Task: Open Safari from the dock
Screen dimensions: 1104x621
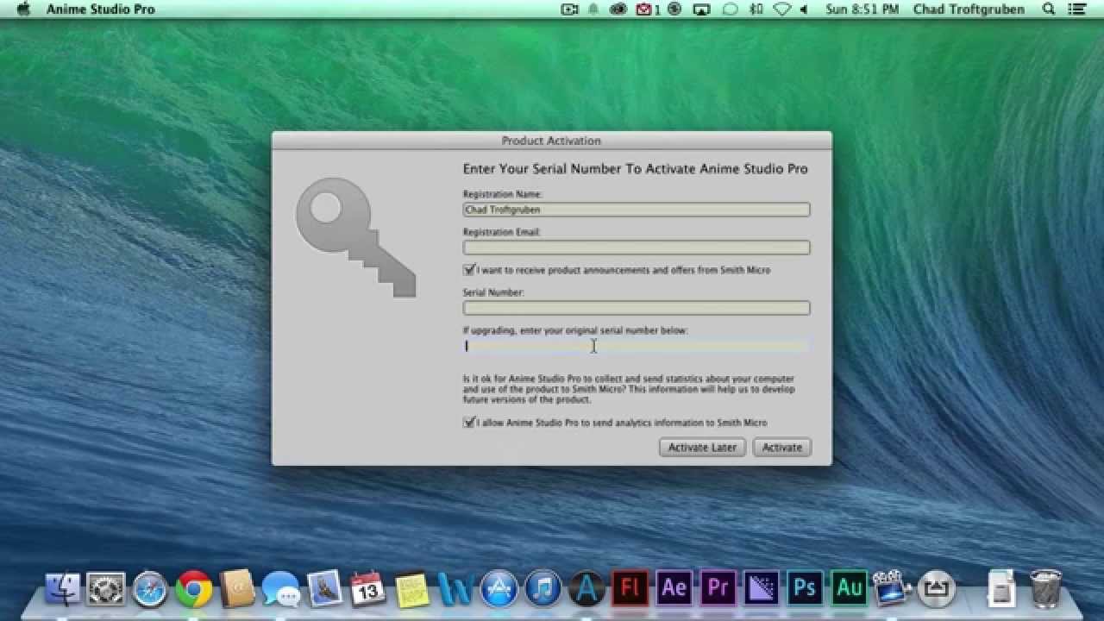Action: (x=150, y=588)
